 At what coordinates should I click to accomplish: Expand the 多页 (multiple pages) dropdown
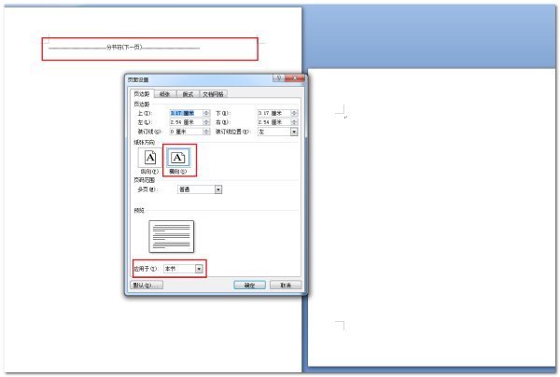click(218, 189)
